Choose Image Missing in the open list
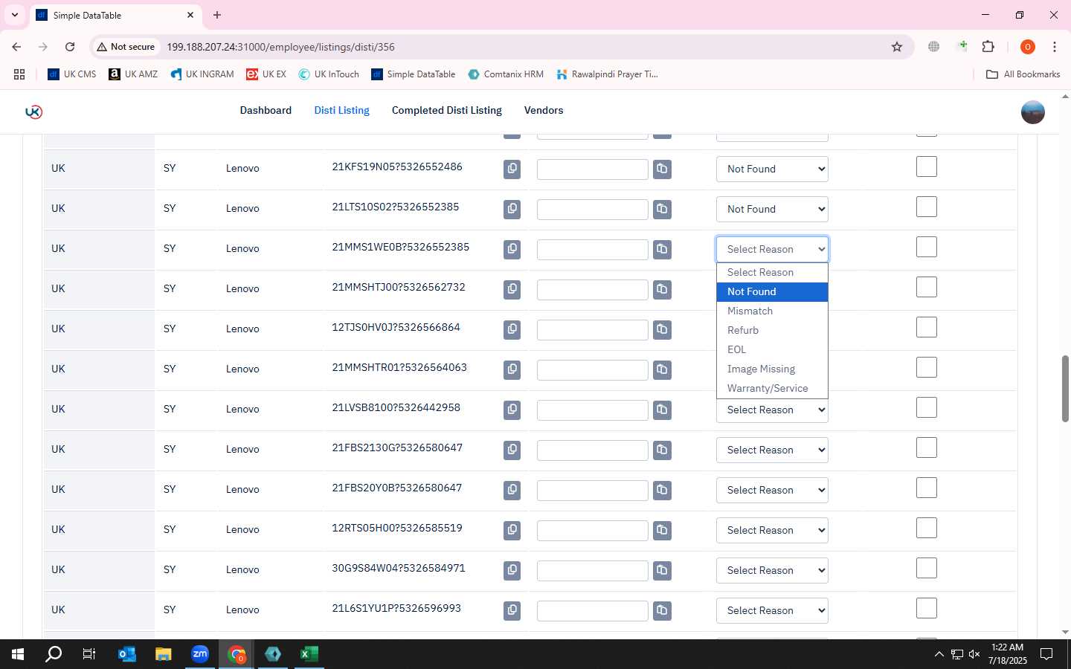The image size is (1071, 669). pyautogui.click(x=772, y=369)
